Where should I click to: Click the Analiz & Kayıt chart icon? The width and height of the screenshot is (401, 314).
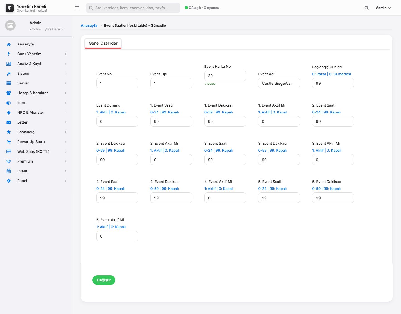pos(9,64)
